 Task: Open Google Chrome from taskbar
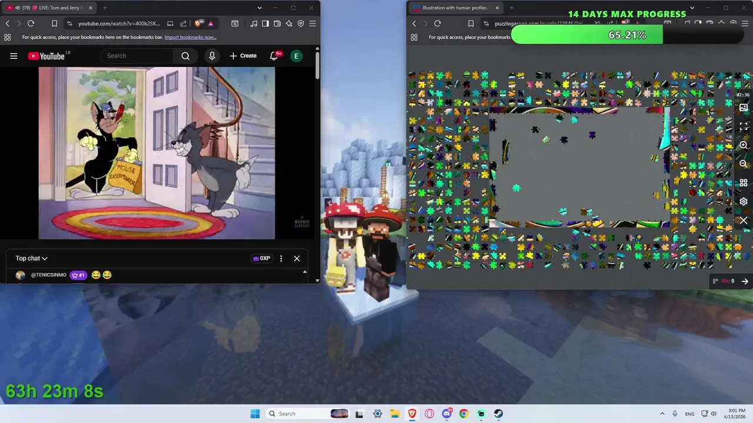[464, 414]
